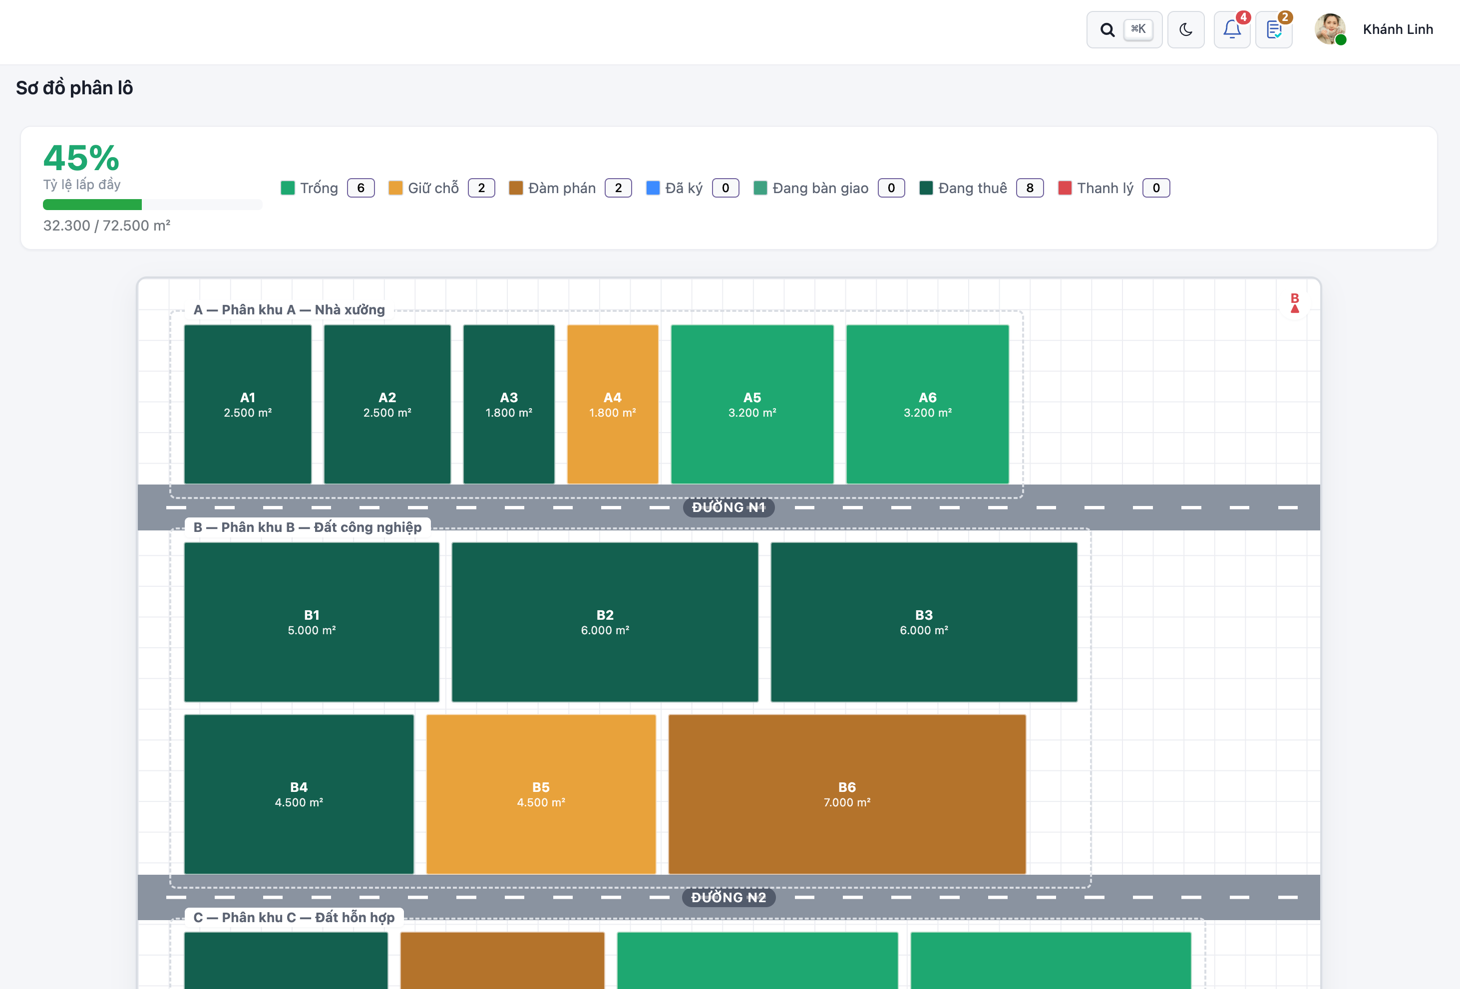Select the orange reserved lot A4
The image size is (1460, 989).
pyautogui.click(x=613, y=404)
